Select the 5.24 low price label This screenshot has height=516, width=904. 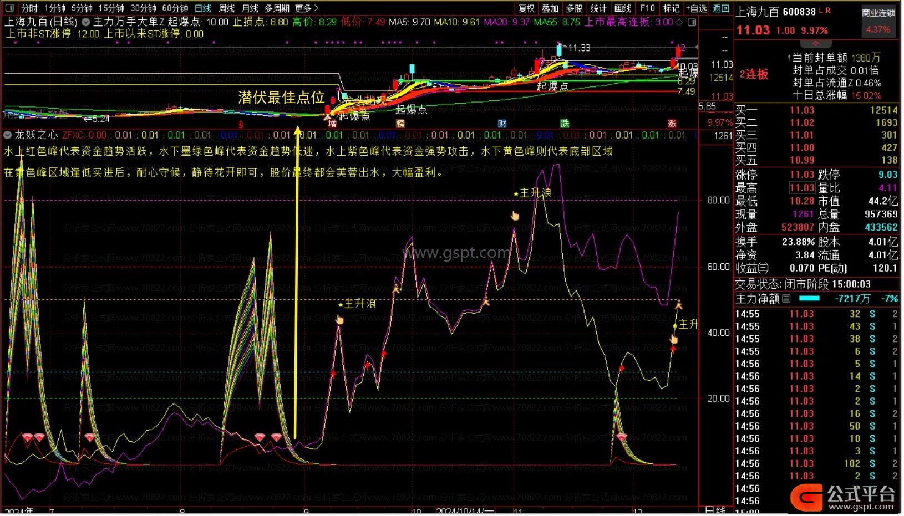(x=100, y=118)
